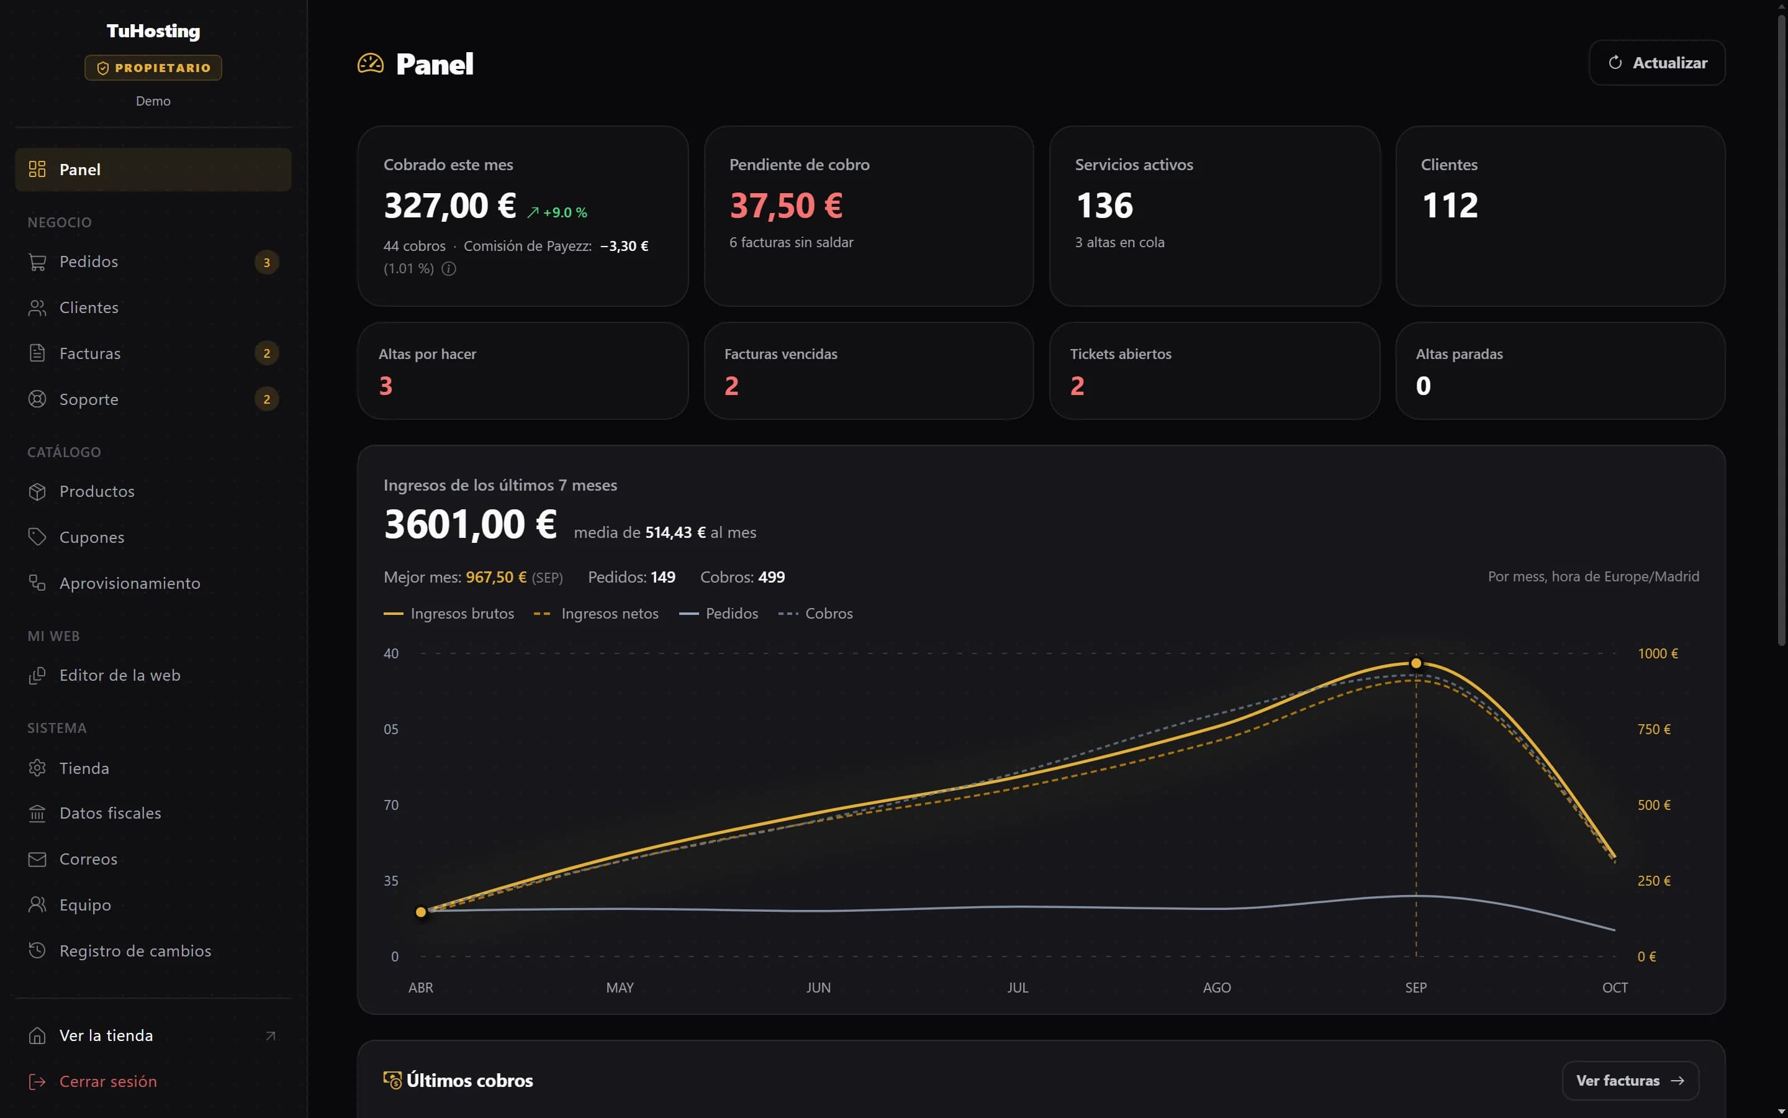
Task: Click the Pedidos badge showing 3
Action: pyautogui.click(x=267, y=263)
